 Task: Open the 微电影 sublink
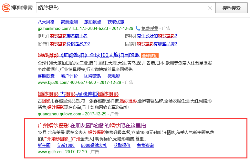click(x=114, y=76)
